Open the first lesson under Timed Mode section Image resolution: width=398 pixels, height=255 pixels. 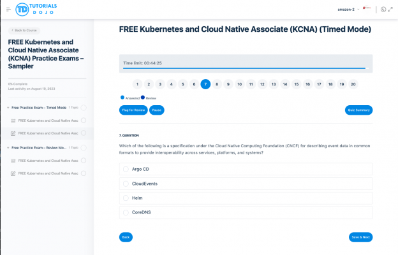point(48,120)
